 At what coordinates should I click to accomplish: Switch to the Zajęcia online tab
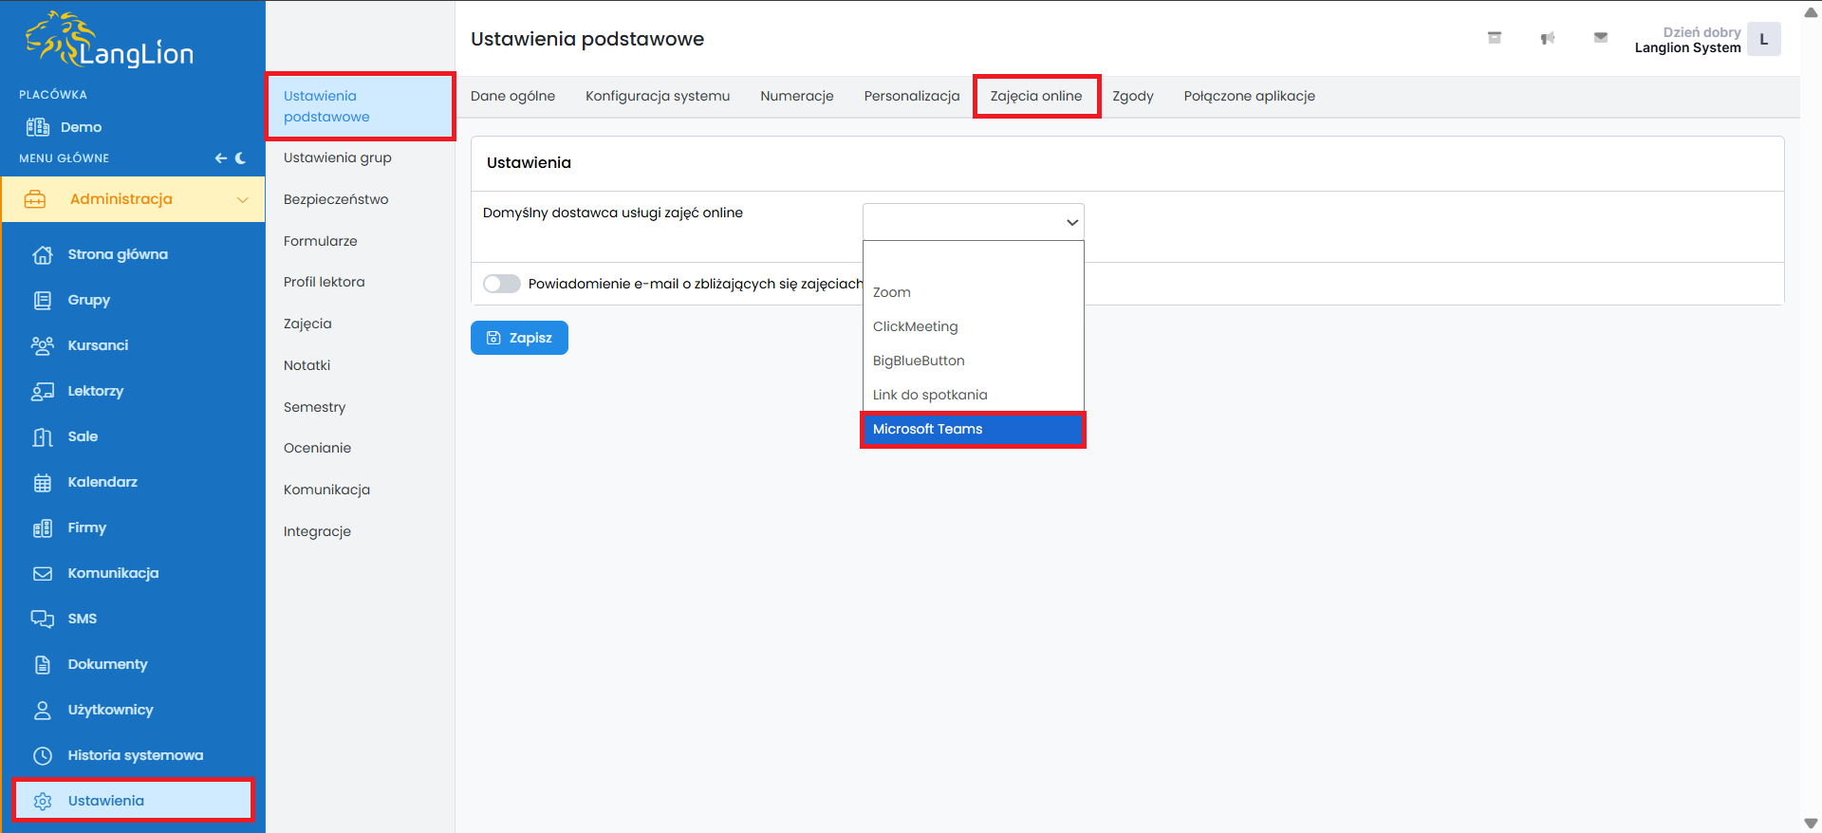(1036, 96)
